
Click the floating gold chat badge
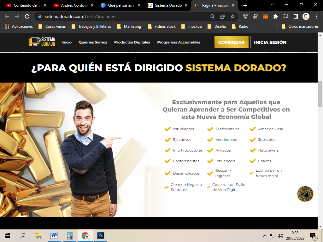[x=305, y=194]
